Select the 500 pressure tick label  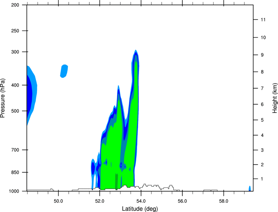click(x=15, y=111)
